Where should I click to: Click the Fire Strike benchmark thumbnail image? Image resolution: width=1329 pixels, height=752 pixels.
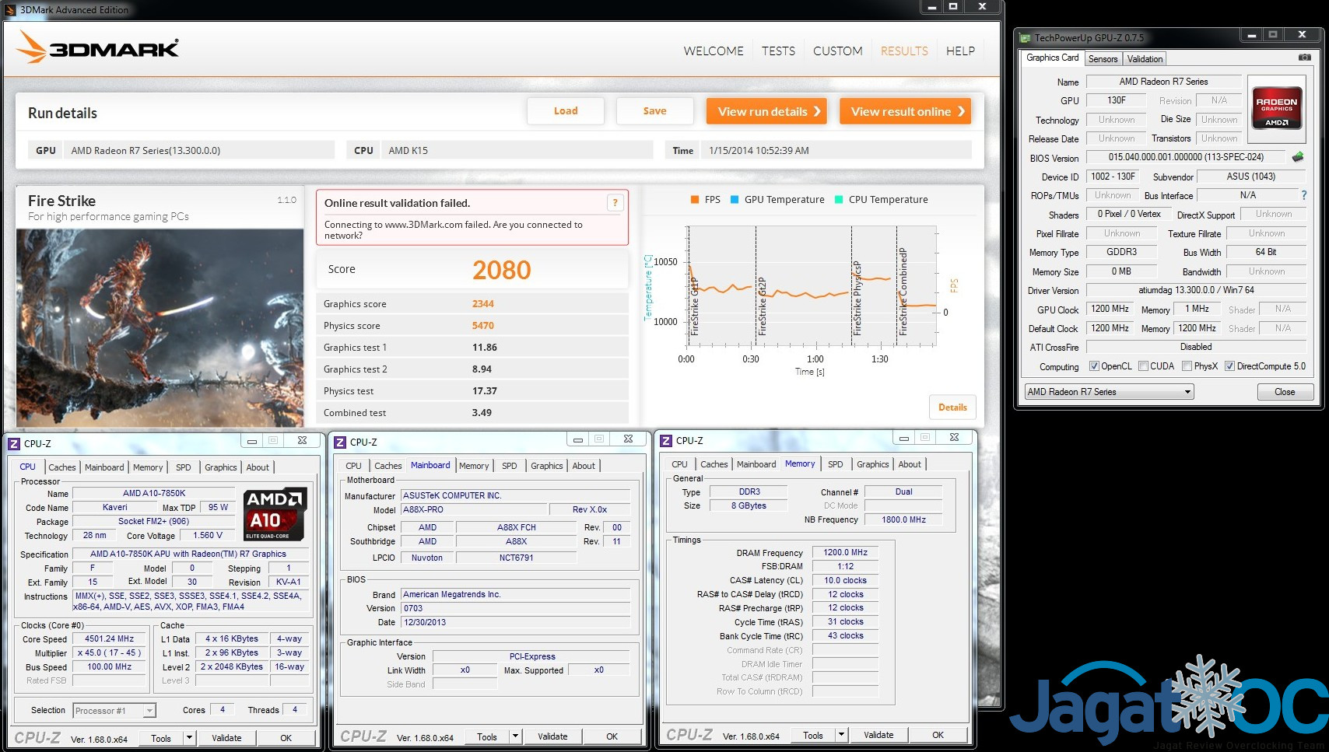[x=160, y=327]
